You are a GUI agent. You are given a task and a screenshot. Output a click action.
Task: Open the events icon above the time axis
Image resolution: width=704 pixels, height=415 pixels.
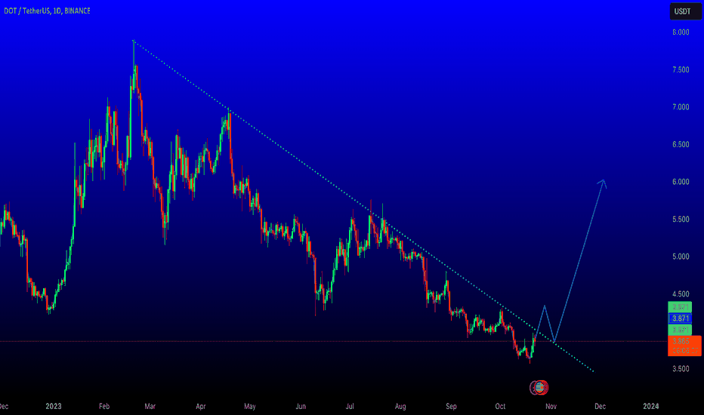(x=539, y=387)
